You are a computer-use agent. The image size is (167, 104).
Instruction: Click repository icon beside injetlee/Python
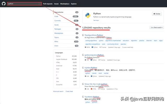(x=83, y=68)
